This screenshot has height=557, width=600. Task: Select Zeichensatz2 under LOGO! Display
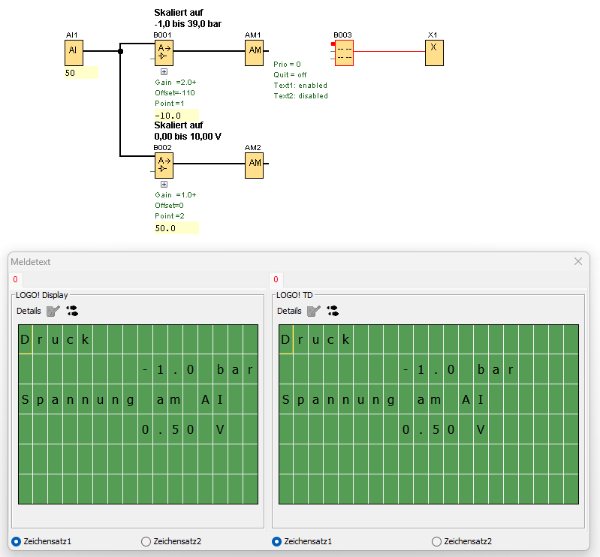(146, 541)
